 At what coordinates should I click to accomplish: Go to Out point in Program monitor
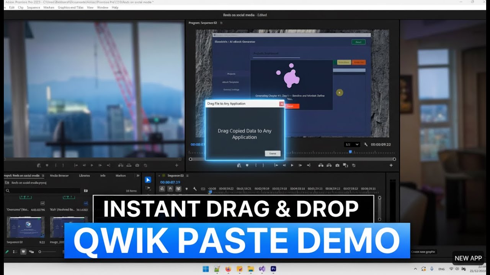click(x=309, y=165)
